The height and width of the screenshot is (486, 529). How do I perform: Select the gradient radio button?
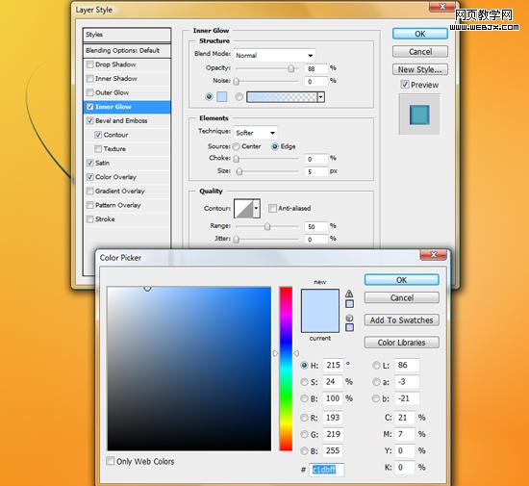pyautogui.click(x=239, y=97)
